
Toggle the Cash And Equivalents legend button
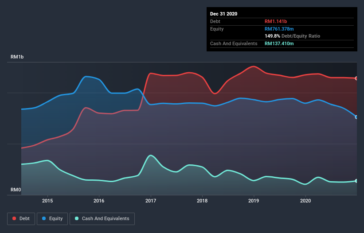102,219
